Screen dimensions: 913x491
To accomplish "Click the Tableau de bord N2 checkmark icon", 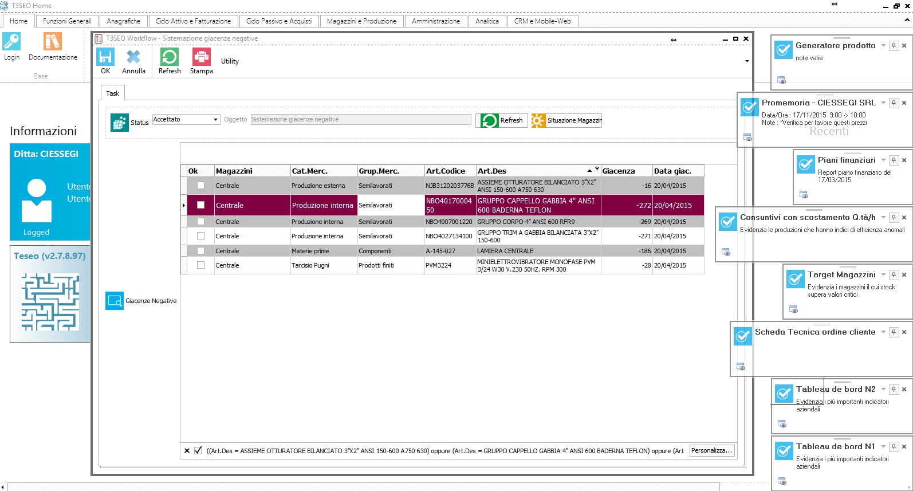I will click(784, 394).
